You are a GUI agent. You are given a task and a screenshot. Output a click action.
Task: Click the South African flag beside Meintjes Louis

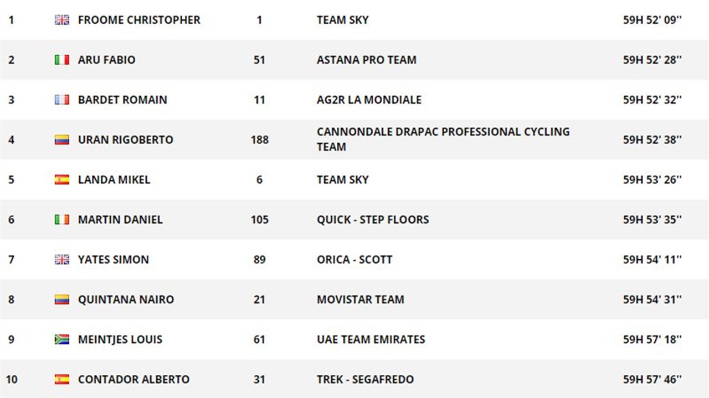click(x=62, y=339)
